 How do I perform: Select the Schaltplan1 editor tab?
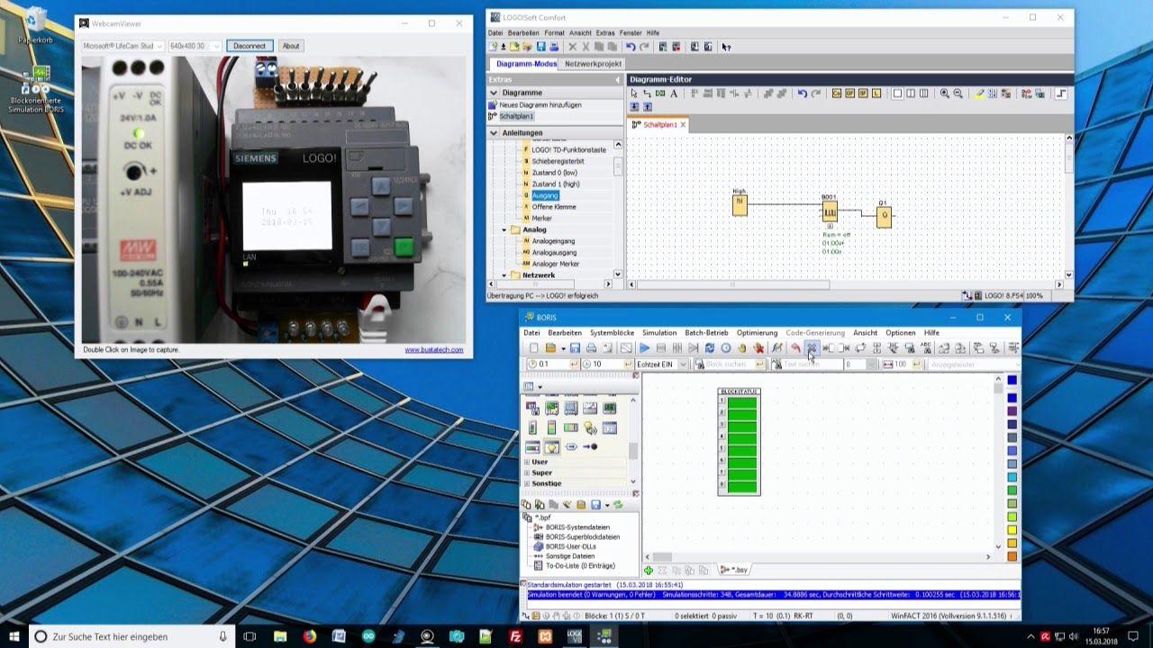point(659,124)
